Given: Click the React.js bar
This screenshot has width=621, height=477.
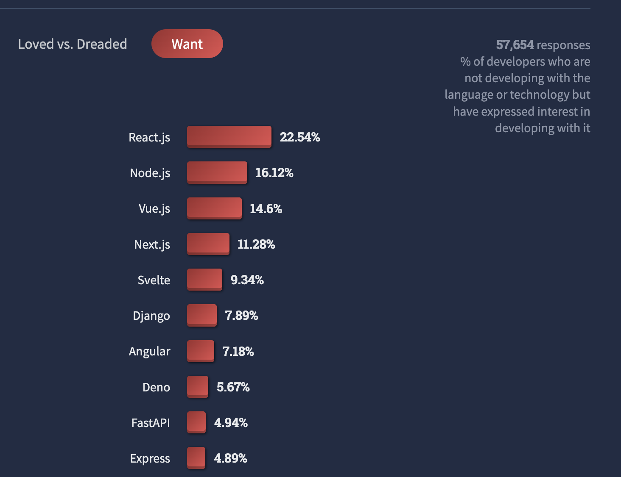Looking at the screenshot, I should (x=229, y=136).
